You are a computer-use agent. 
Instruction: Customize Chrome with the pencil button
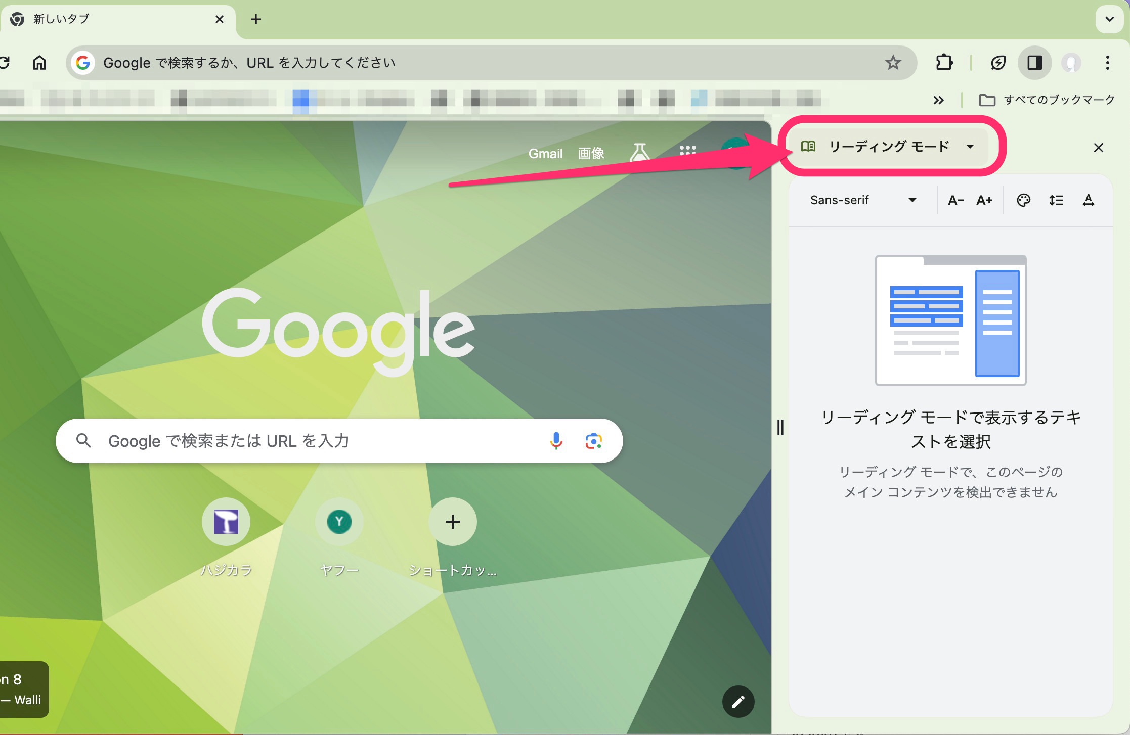point(738,702)
